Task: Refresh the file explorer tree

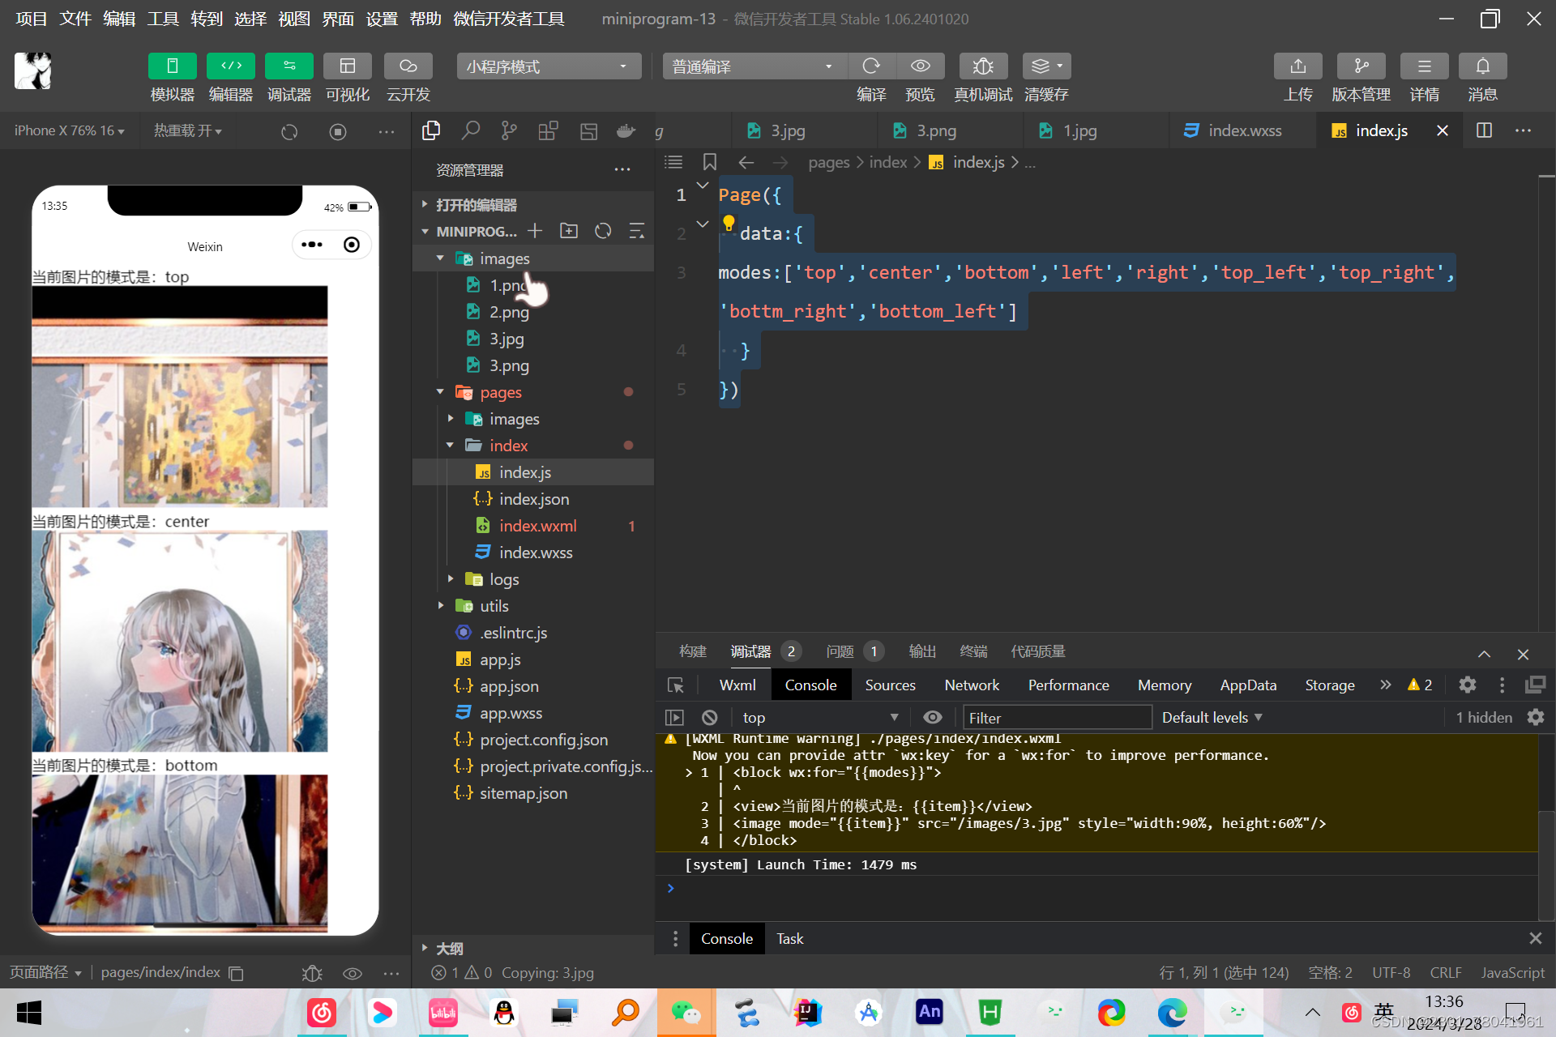Action: click(x=603, y=231)
